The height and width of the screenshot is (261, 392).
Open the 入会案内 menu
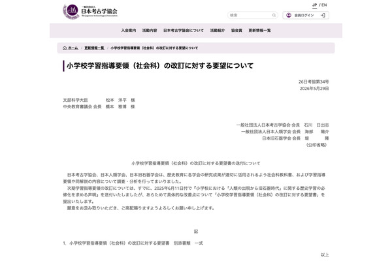tap(129, 31)
